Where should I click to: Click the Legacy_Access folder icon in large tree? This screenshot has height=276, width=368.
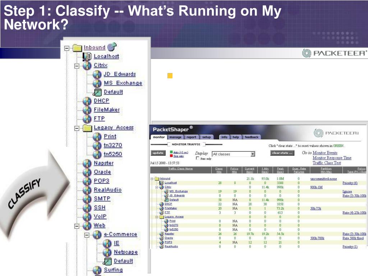[x=87, y=128]
